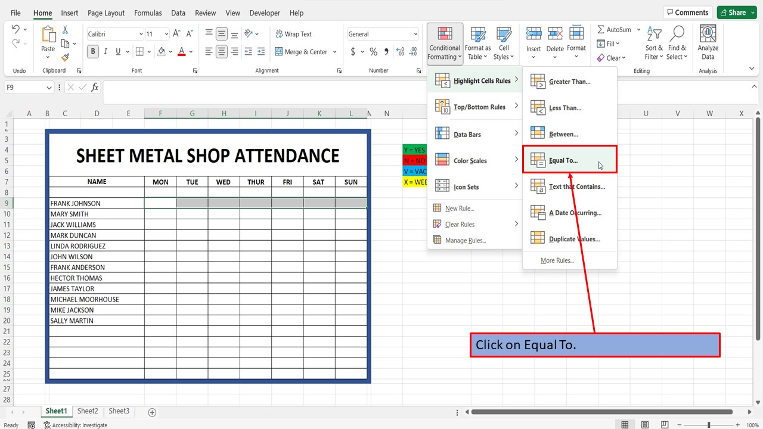This screenshot has height=429, width=763.
Task: Click the Increase Font Size icon
Action: (x=178, y=34)
